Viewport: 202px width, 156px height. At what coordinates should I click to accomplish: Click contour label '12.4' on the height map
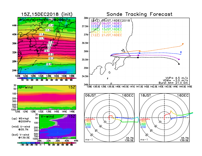click(x=49, y=64)
